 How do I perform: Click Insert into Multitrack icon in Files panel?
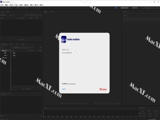point(11,15)
